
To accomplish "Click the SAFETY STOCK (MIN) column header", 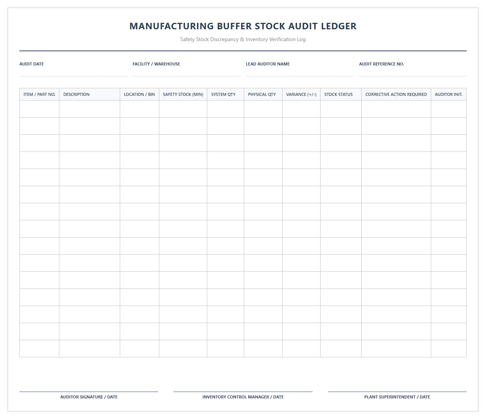I will point(183,94).
